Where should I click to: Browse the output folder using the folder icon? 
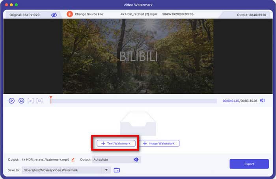click(x=117, y=170)
